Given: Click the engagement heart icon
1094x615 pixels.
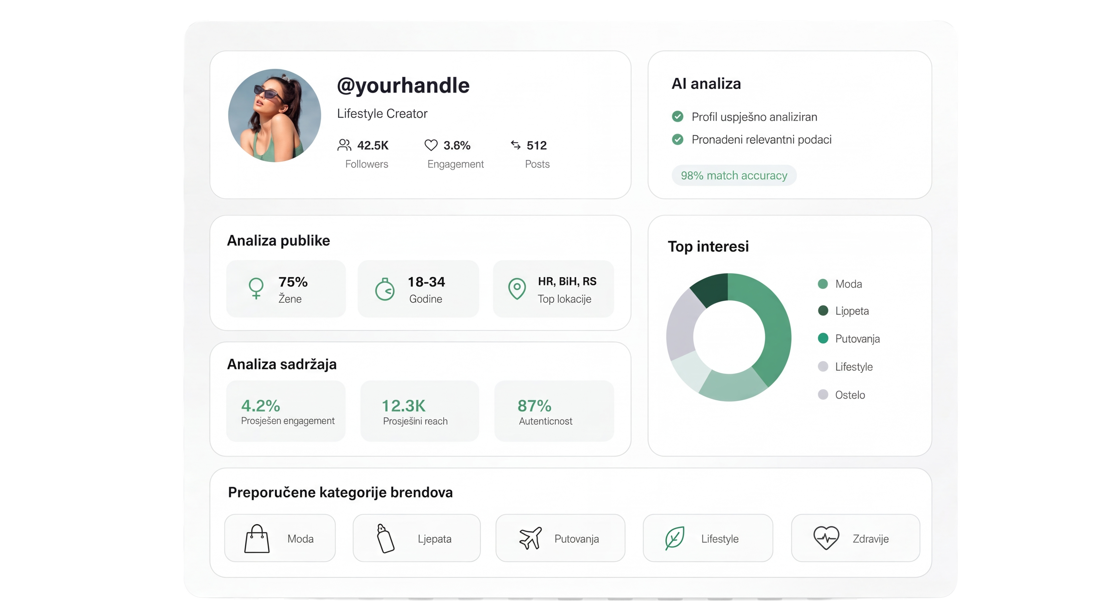Looking at the screenshot, I should pos(431,145).
